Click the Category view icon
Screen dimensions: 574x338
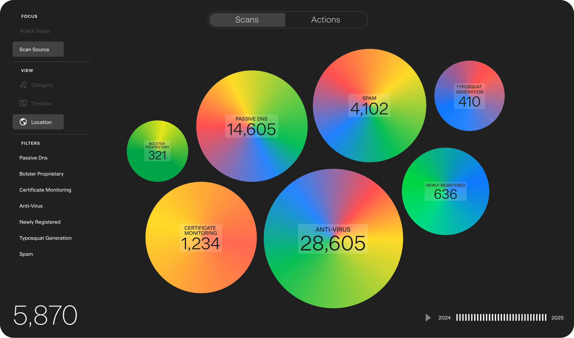tap(23, 85)
